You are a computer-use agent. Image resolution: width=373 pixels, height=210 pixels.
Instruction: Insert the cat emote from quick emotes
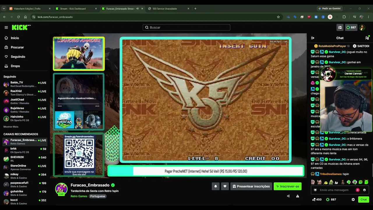(319, 182)
